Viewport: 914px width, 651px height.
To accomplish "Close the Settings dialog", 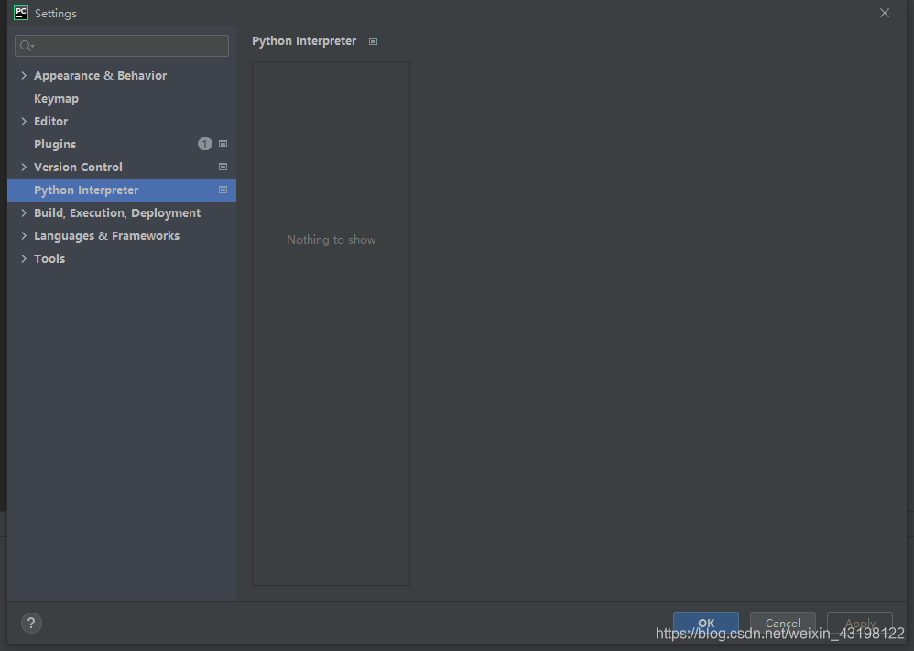I will click(885, 13).
